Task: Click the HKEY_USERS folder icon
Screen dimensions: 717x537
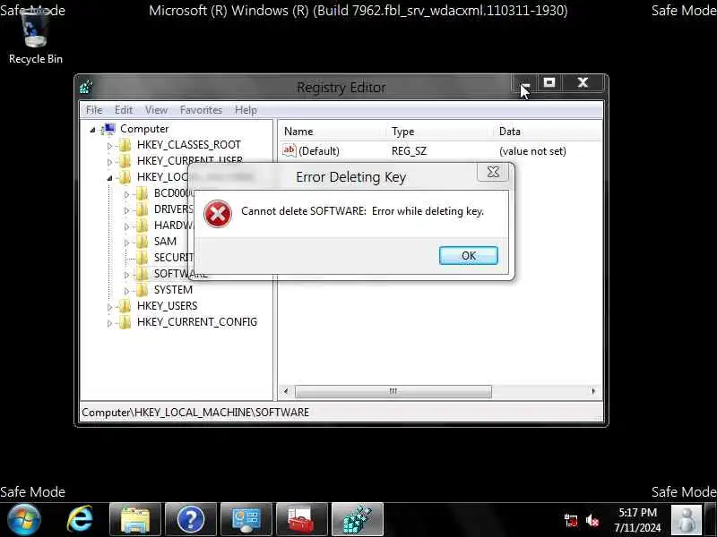Action: tap(125, 306)
